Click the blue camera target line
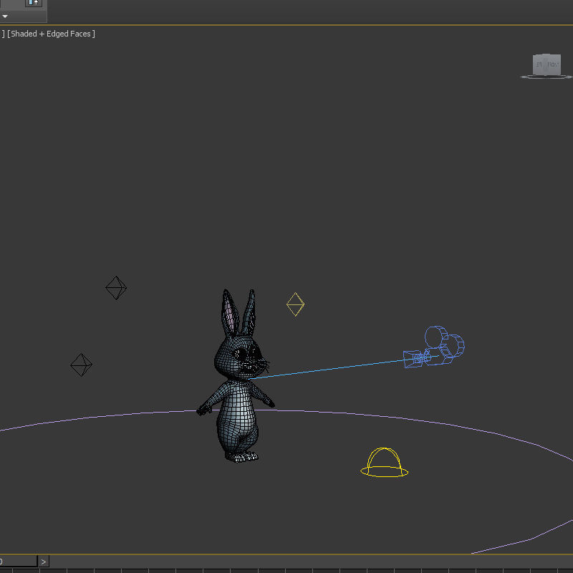This screenshot has width=573, height=573. [325, 370]
